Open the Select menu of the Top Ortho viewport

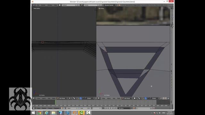click(x=109, y=98)
